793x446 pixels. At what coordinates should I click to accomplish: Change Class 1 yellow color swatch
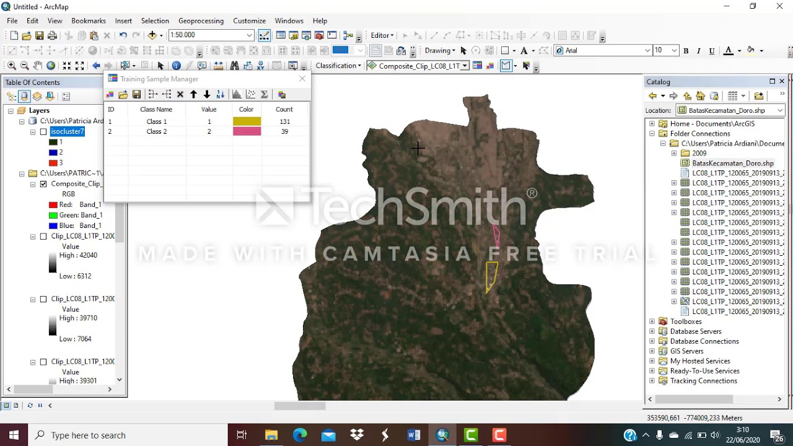pos(247,121)
